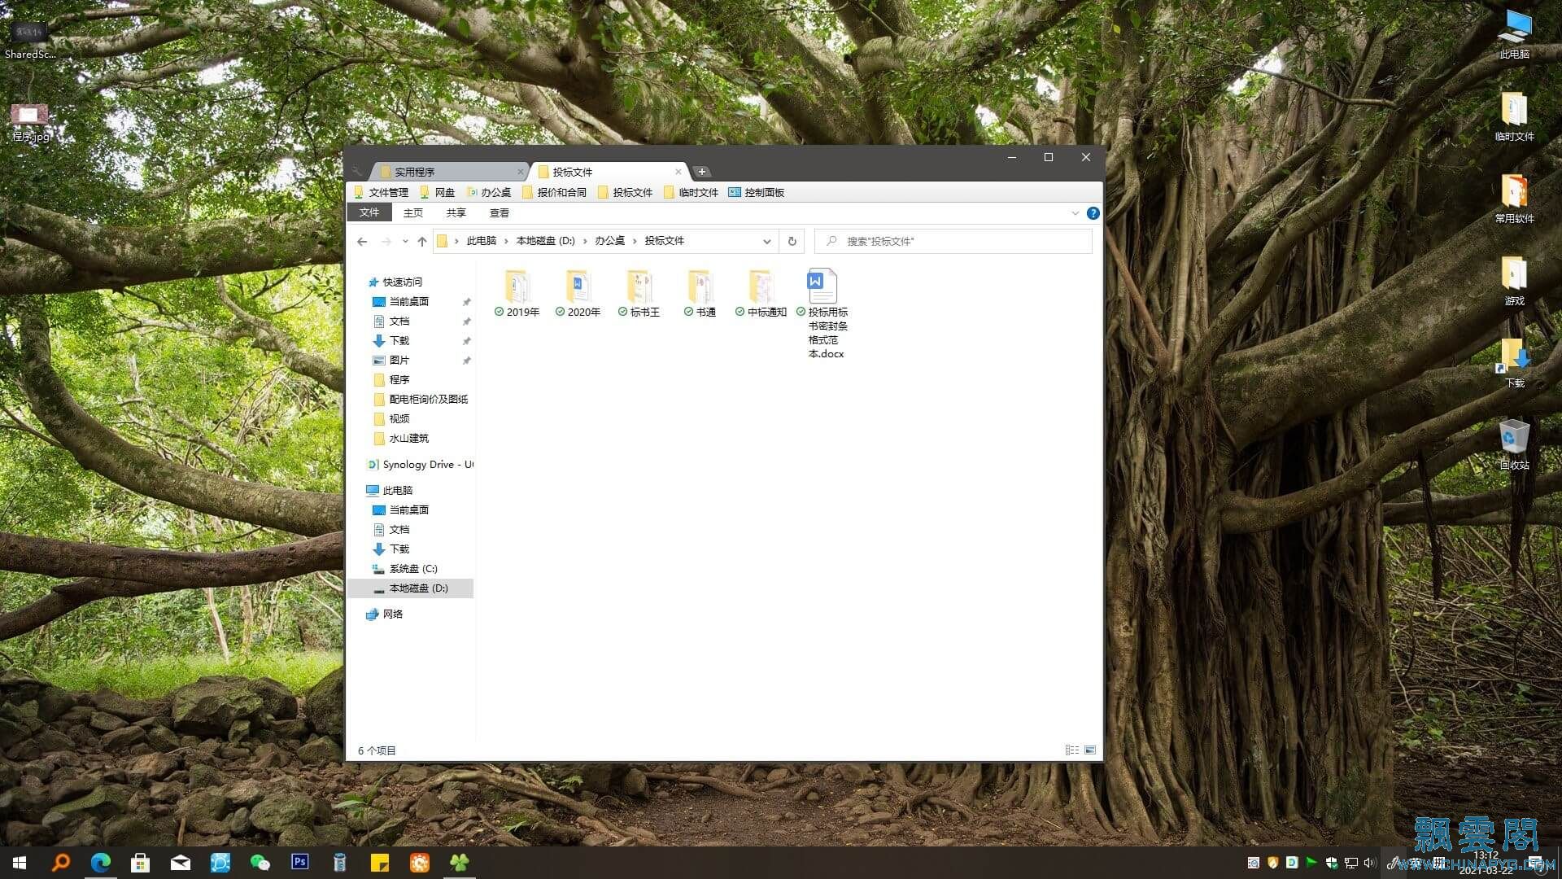Select Synology Drive in navigation pane
Screen dimensions: 1562x879
tap(420, 465)
